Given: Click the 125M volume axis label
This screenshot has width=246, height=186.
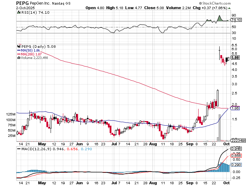Looking at the screenshot, I should [11, 114].
